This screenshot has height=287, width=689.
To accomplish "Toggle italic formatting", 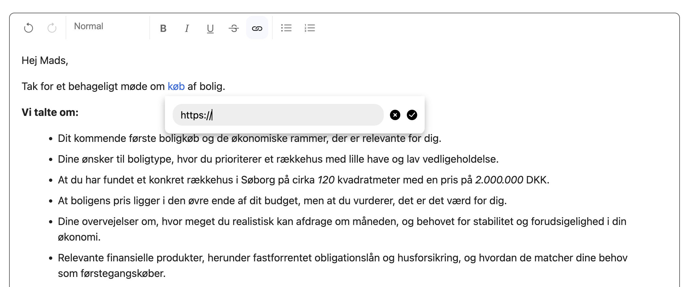I will [187, 29].
